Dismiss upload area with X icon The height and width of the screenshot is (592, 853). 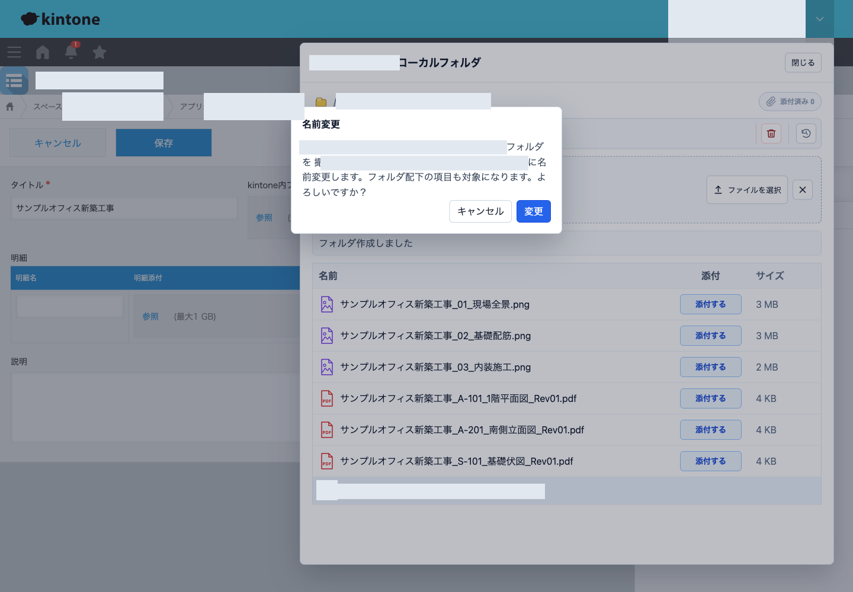click(803, 190)
